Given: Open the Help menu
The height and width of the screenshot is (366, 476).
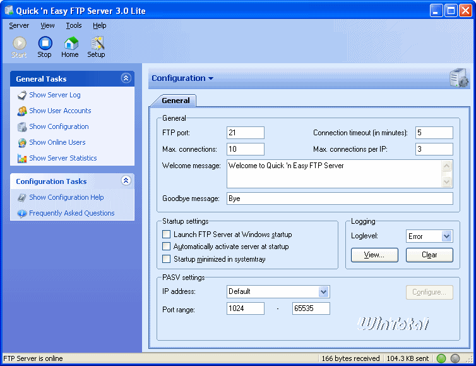Looking at the screenshot, I should click(100, 25).
